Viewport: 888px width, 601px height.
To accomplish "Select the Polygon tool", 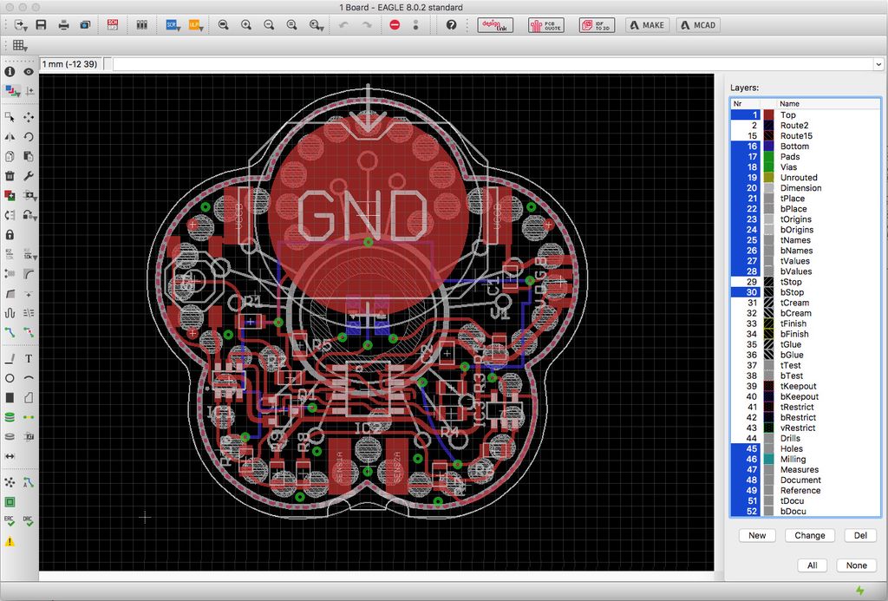I will tap(29, 398).
